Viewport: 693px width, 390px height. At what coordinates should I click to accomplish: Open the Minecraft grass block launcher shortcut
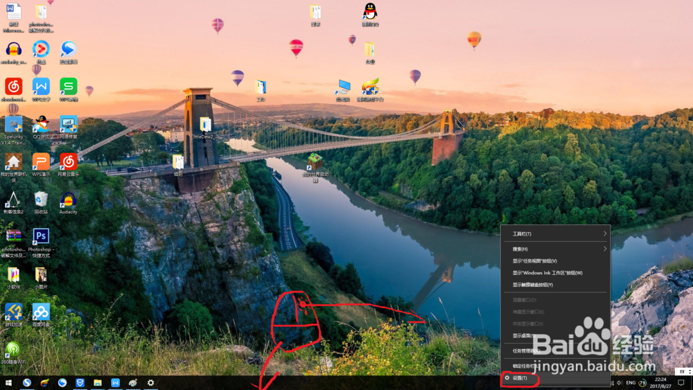click(x=315, y=167)
